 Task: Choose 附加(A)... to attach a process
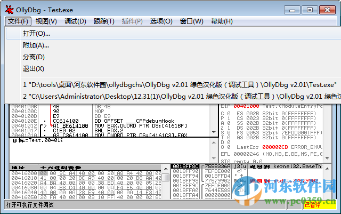174,45
